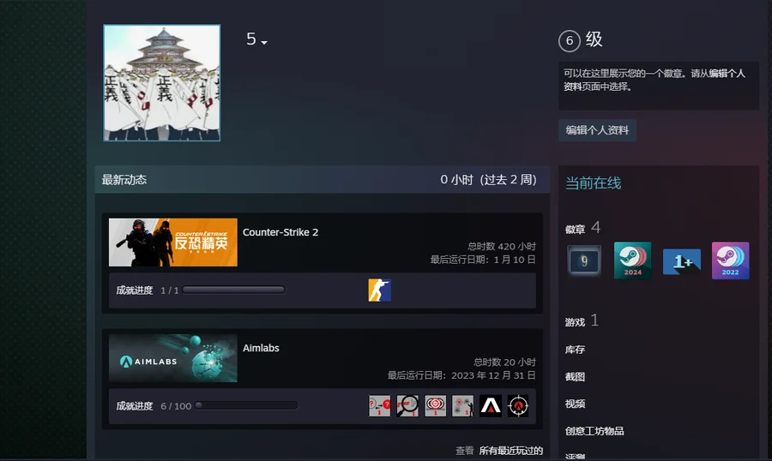Click the magnifying glass Aimlabs achievement icon
772x461 pixels.
(407, 406)
